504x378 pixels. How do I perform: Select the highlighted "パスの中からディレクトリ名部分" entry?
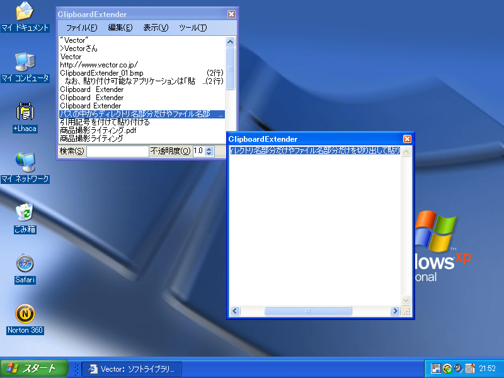[142, 114]
